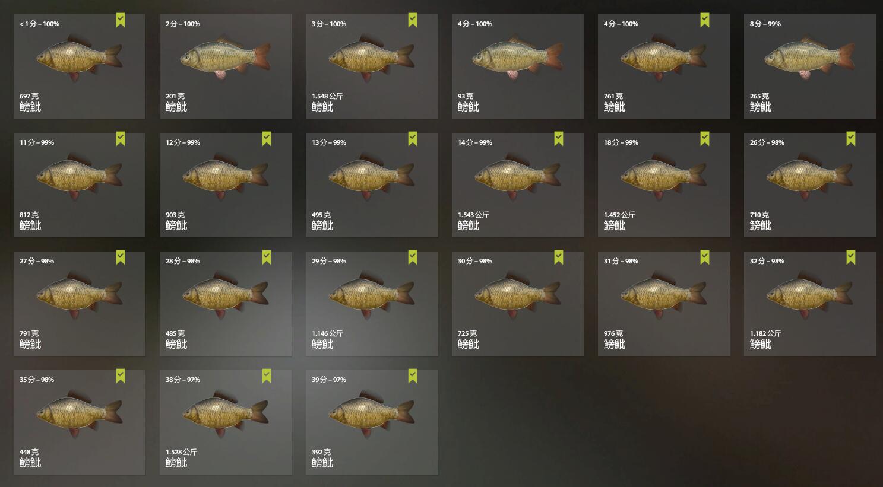Click the bookmark badge on the 1.543公斤 card
The width and height of the screenshot is (883, 487).
click(559, 139)
